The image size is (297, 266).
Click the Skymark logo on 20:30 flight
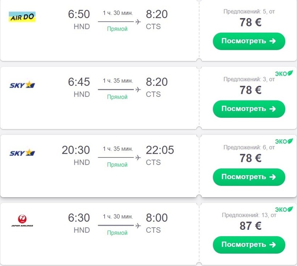[x=22, y=153]
